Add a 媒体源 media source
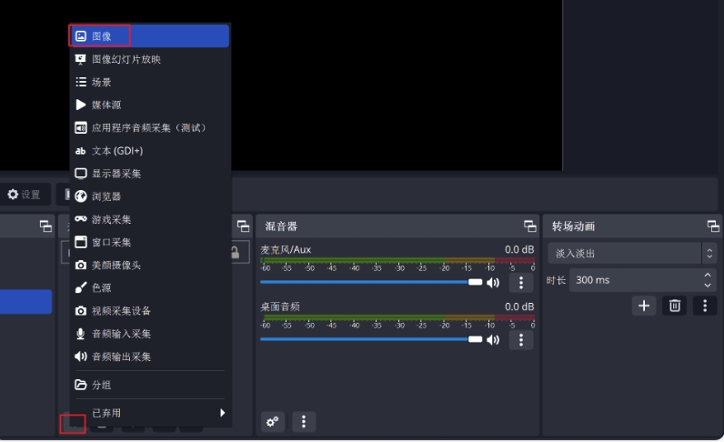This screenshot has height=442, width=724. tap(106, 105)
